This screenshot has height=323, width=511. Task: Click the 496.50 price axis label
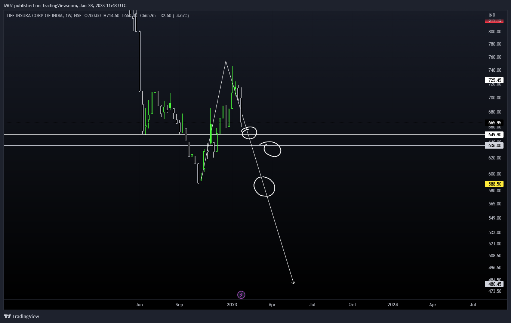(495, 268)
